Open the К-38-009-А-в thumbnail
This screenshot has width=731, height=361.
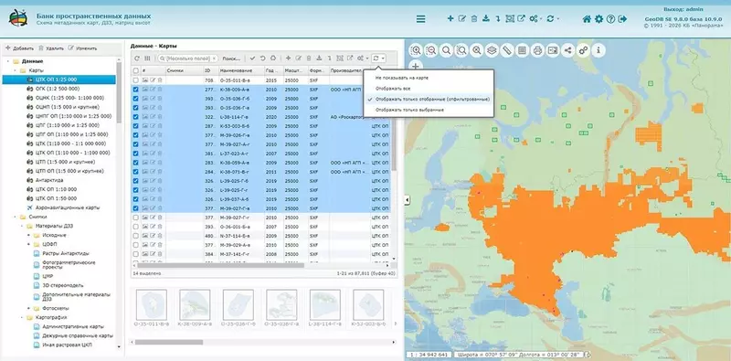[x=195, y=305]
